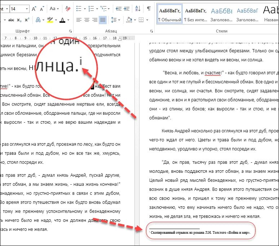This screenshot has width=279, height=246.
Task: Click the Text Effects outlined A icon
Action: [38, 20]
